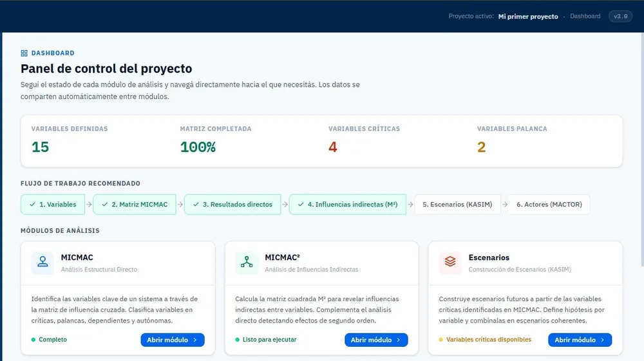644x361 pixels.
Task: Click the Proyecto activo label
Action: [471, 17]
